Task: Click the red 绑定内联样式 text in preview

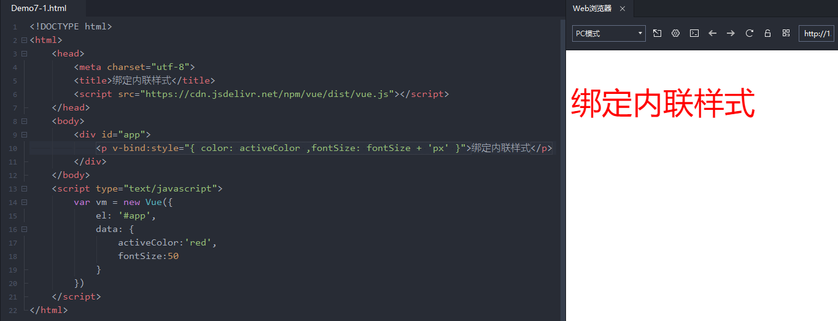Action: [x=662, y=103]
